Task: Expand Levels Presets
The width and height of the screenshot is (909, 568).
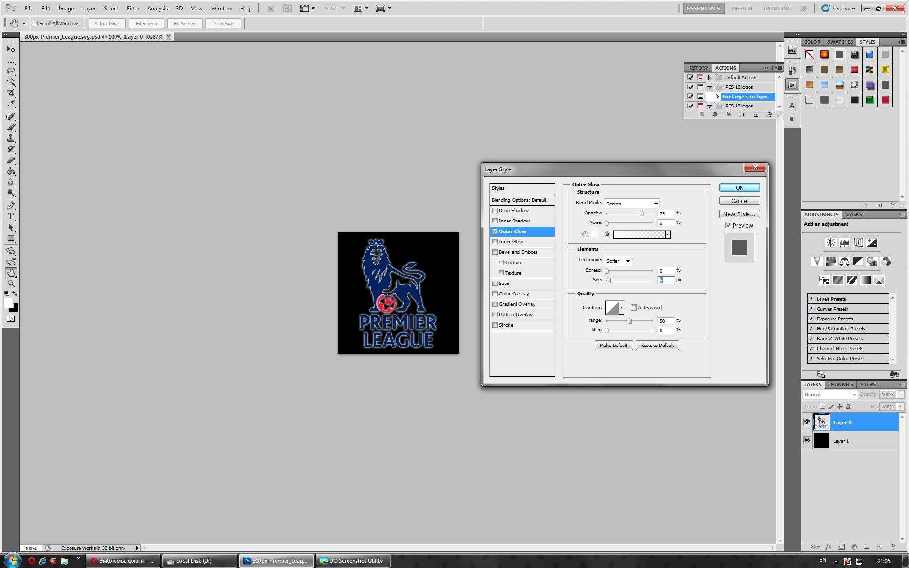Action: pos(811,299)
